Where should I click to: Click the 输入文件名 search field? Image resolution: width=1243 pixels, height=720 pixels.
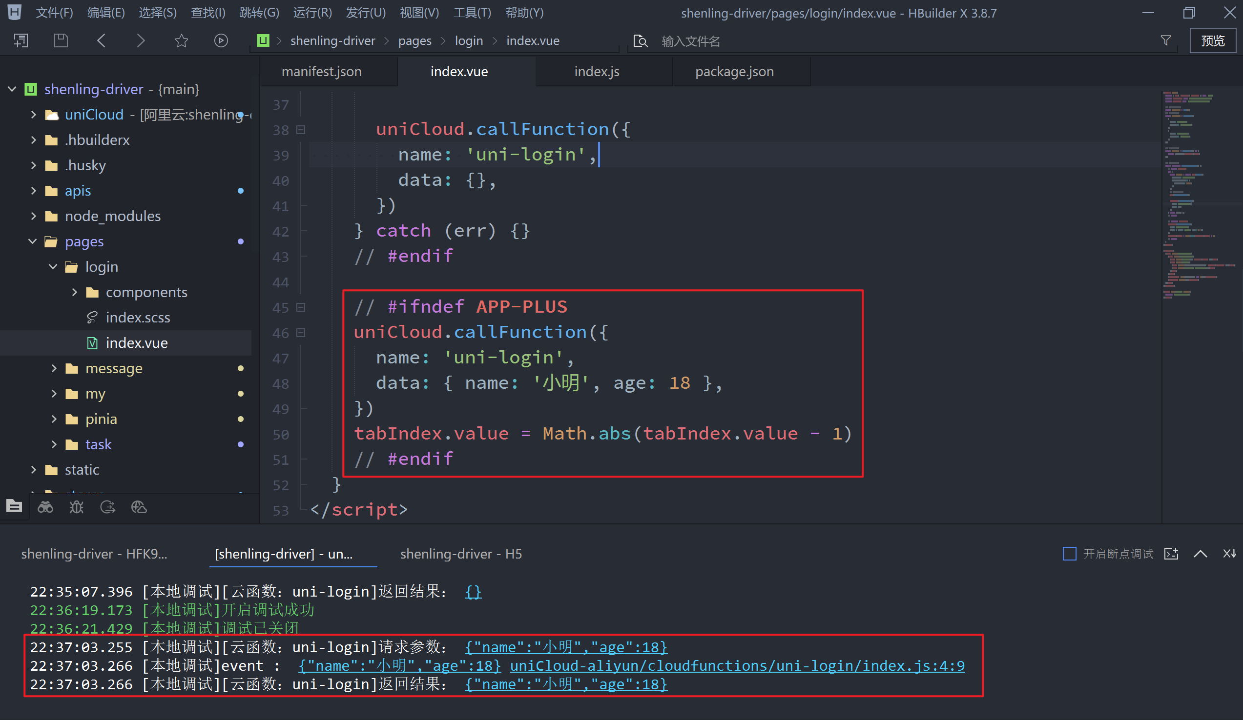pyautogui.click(x=690, y=41)
